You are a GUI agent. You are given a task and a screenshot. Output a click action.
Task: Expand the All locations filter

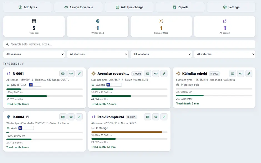click(161, 54)
